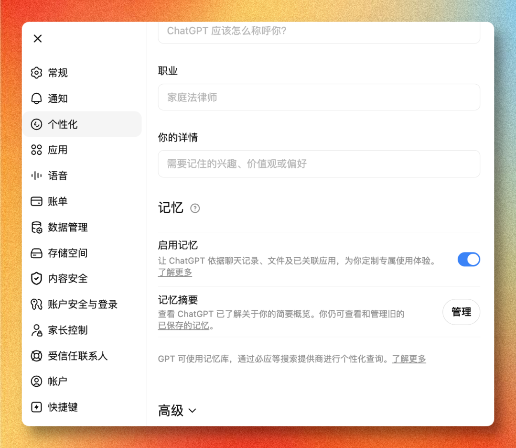Click the profile icon beside 帐户
Viewport: 516px width, 448px height.
36,382
